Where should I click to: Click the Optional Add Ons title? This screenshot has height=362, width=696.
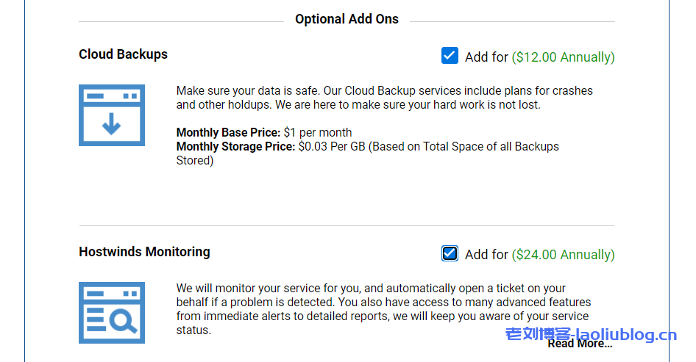coord(347,19)
